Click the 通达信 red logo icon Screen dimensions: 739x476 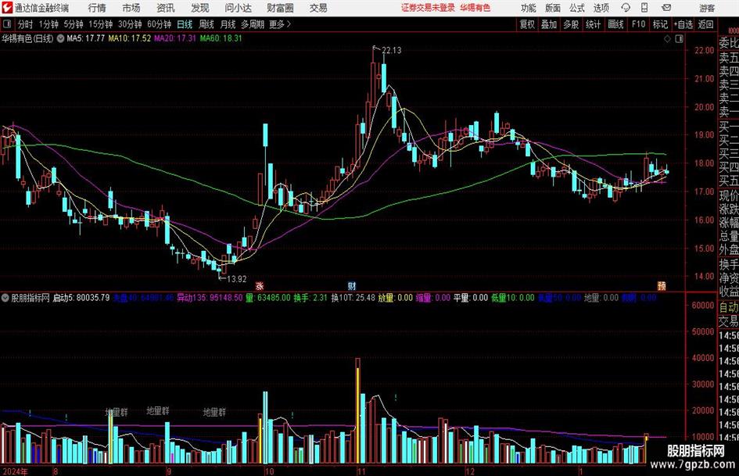[7, 8]
